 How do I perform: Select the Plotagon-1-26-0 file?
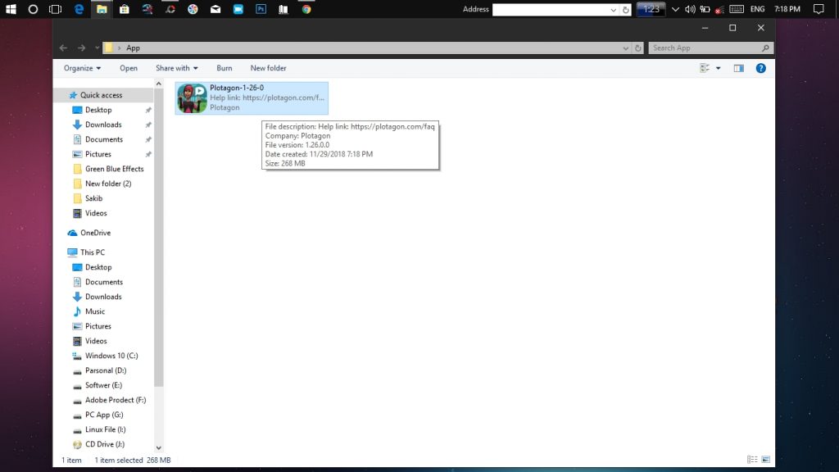pyautogui.click(x=252, y=98)
